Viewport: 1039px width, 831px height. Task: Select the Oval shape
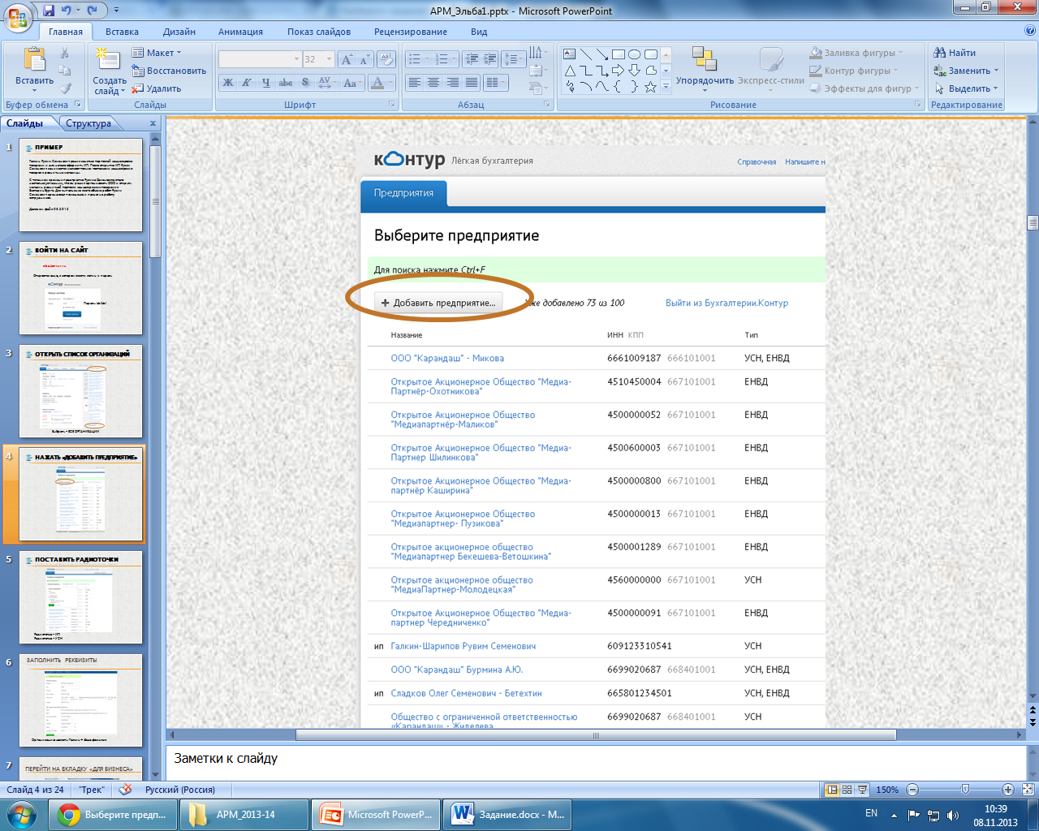pos(635,54)
